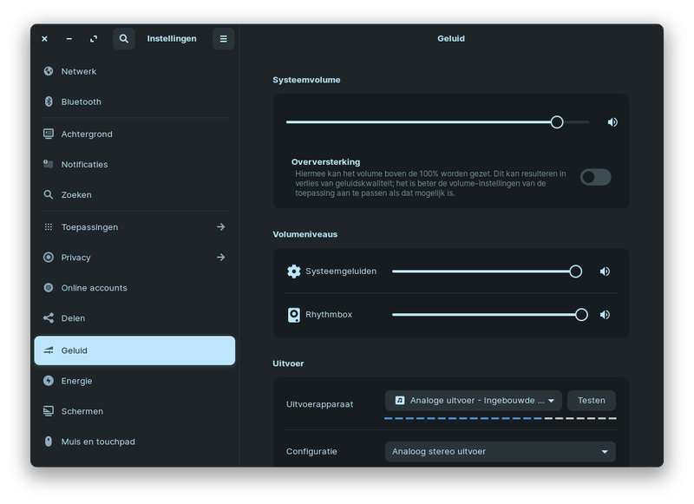Click the Configuratie label

(311, 452)
